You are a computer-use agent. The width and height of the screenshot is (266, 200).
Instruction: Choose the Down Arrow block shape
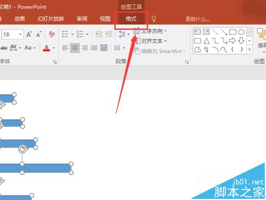(241, 41)
